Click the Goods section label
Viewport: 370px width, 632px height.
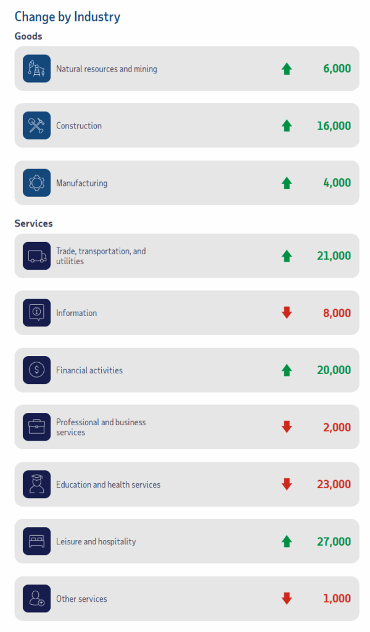(28, 36)
